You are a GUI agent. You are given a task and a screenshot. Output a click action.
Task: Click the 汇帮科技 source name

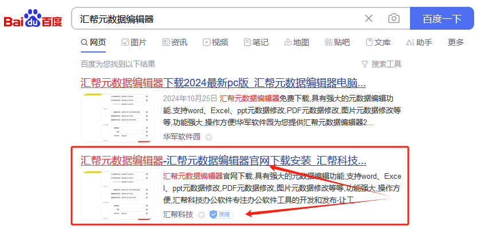point(178,215)
